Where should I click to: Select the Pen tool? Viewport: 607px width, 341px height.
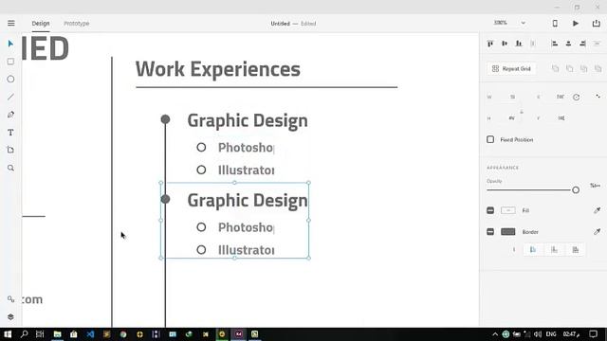pyautogui.click(x=10, y=115)
